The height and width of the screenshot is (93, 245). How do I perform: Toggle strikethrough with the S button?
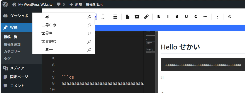click(x=177, y=17)
